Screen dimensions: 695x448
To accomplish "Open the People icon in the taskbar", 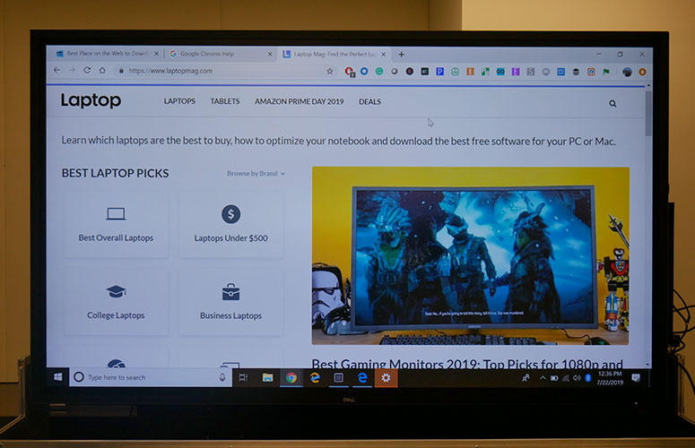I will (526, 378).
